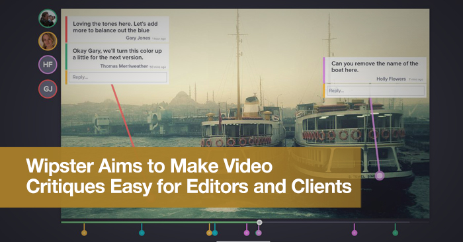Select the second orange marker mid-timeline

[210, 233]
